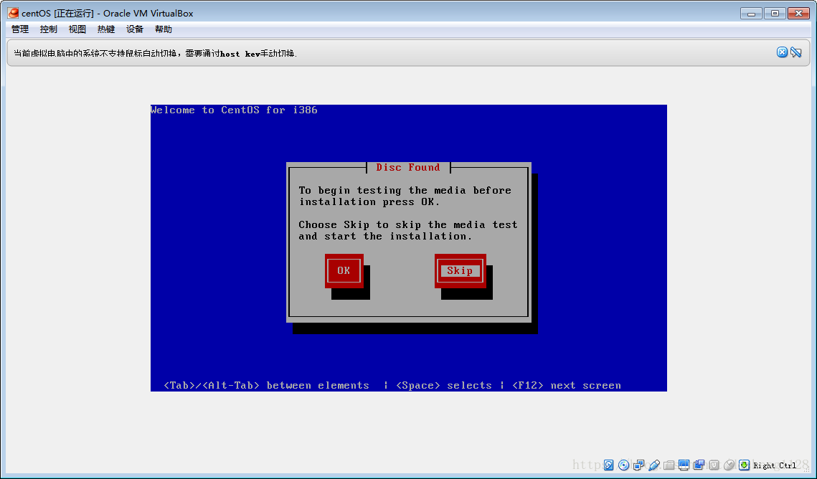This screenshot has height=479, width=817.
Task: Click the VirtualBox window title icon
Action: [x=13, y=13]
